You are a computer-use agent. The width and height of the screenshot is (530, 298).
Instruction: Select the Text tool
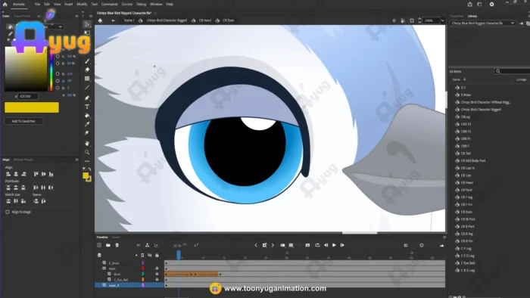[87, 107]
